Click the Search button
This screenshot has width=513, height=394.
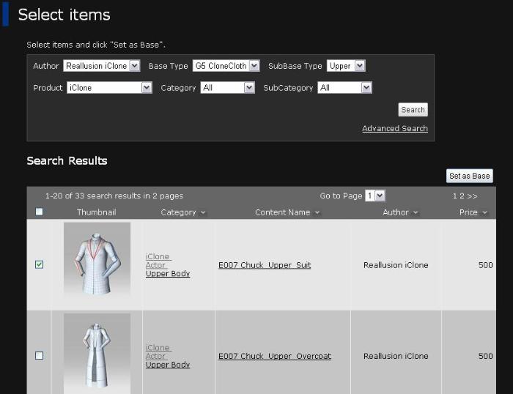pyautogui.click(x=413, y=110)
